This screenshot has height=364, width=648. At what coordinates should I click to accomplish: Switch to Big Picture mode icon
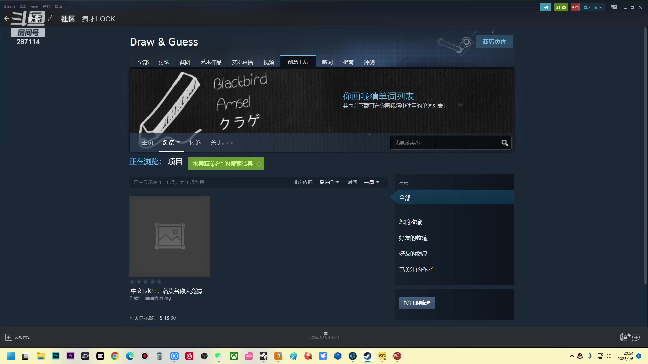pos(614,7)
